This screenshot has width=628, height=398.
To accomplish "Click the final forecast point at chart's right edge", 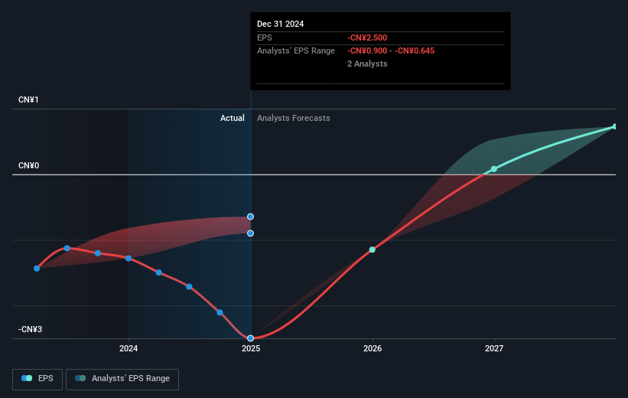I will [615, 126].
